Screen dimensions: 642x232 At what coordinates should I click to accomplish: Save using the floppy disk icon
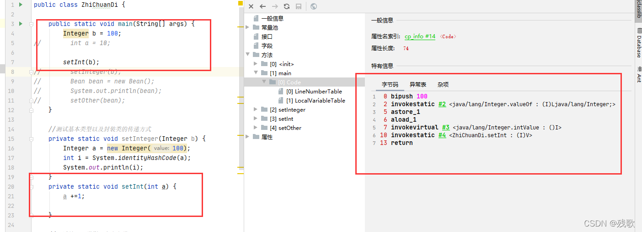pos(299,6)
